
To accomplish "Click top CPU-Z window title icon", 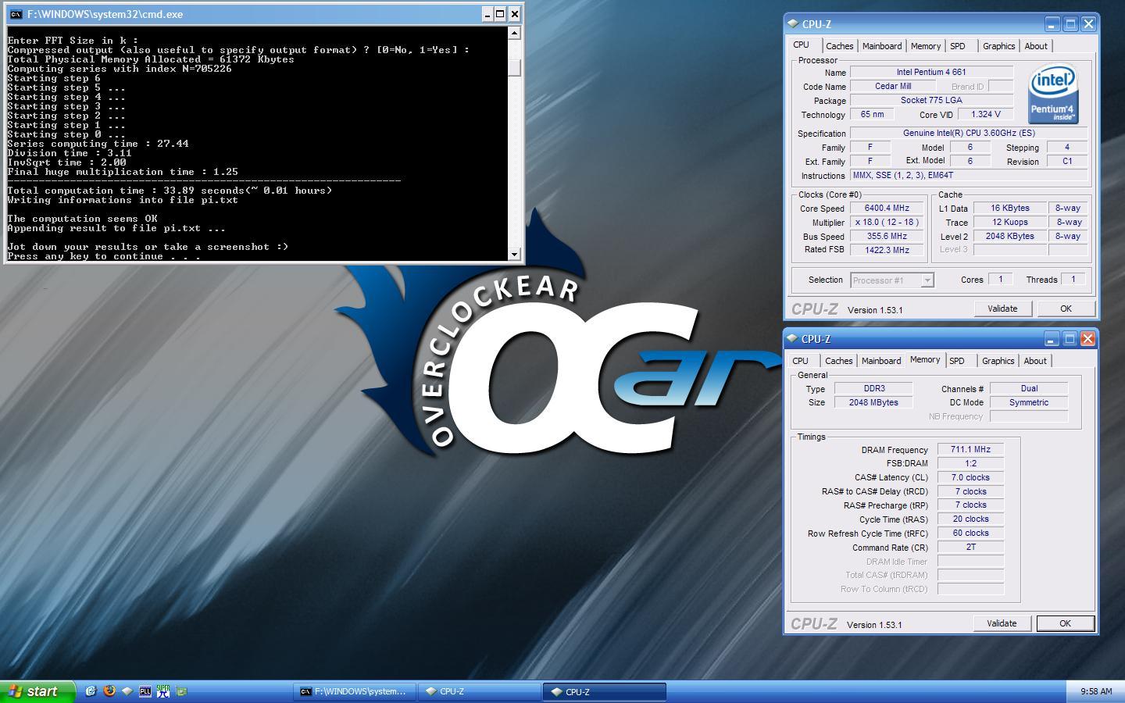I will coord(793,24).
